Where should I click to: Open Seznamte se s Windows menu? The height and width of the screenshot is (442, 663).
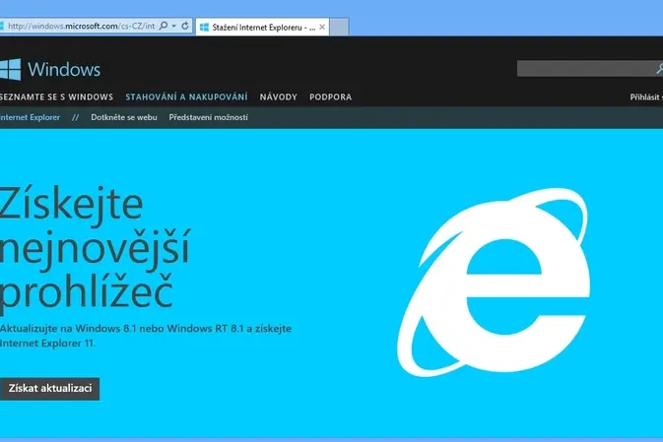point(57,96)
